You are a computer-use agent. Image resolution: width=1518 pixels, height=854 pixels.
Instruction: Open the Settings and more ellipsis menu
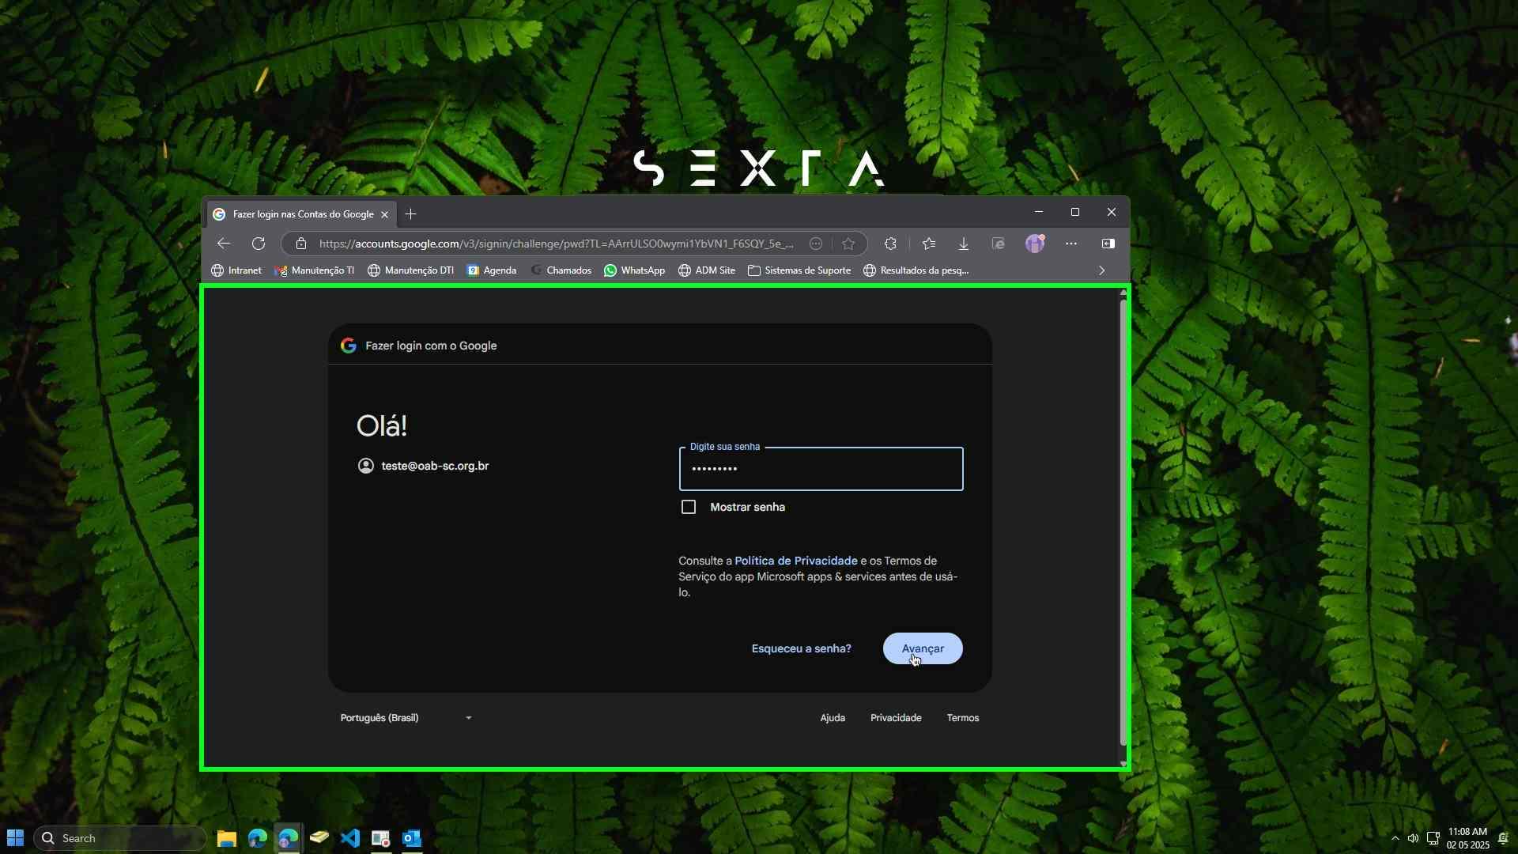pos(1071,244)
